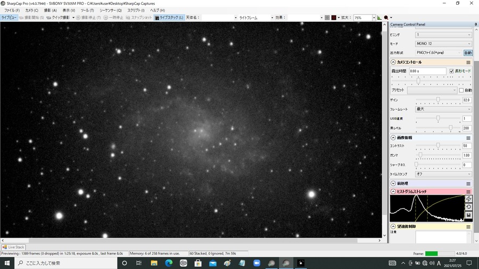Screen dimensions: 479x269
Task: Open the カメラ (C) menu
Action: click(x=31, y=11)
